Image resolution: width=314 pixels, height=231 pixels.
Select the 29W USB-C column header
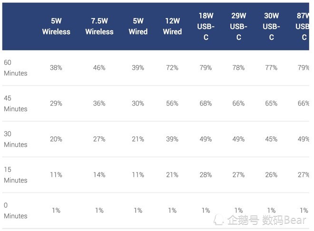click(238, 27)
